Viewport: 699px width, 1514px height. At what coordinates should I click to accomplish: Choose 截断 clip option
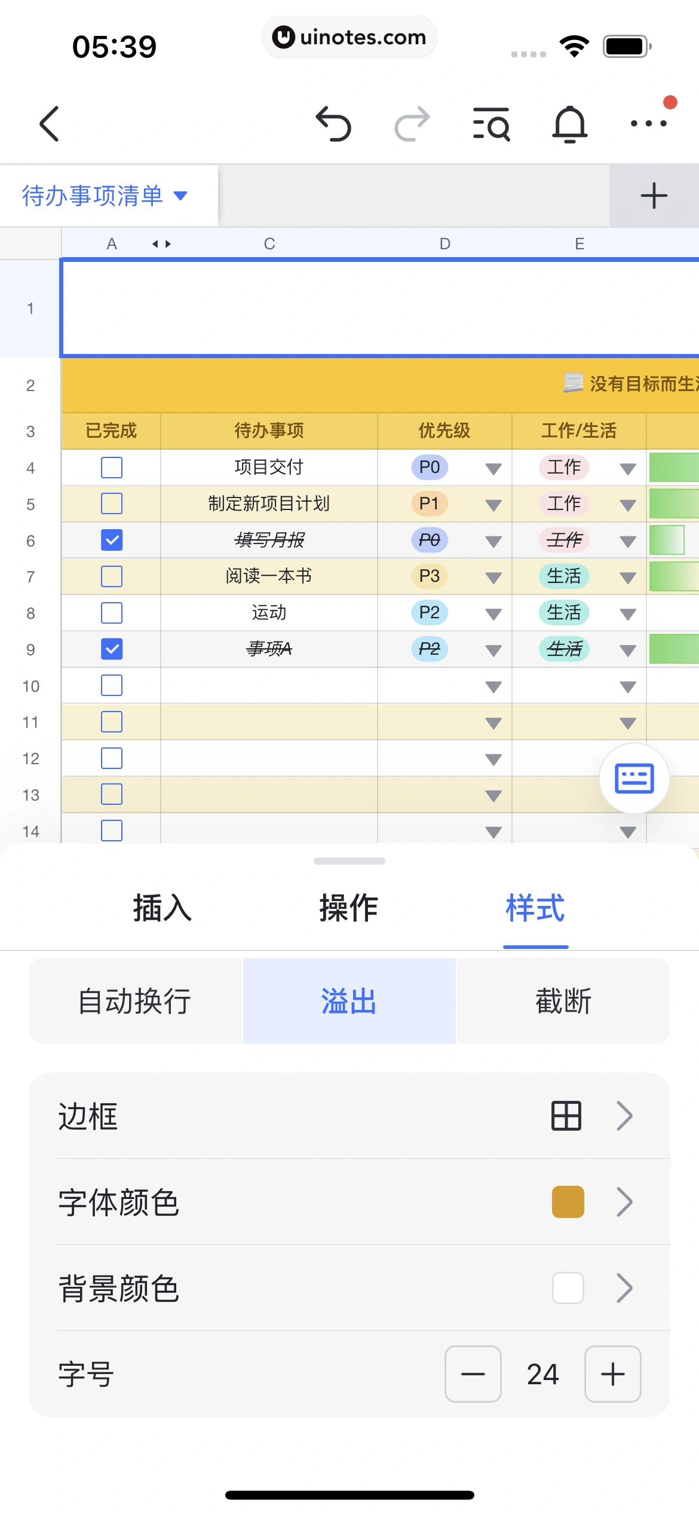pyautogui.click(x=563, y=1001)
